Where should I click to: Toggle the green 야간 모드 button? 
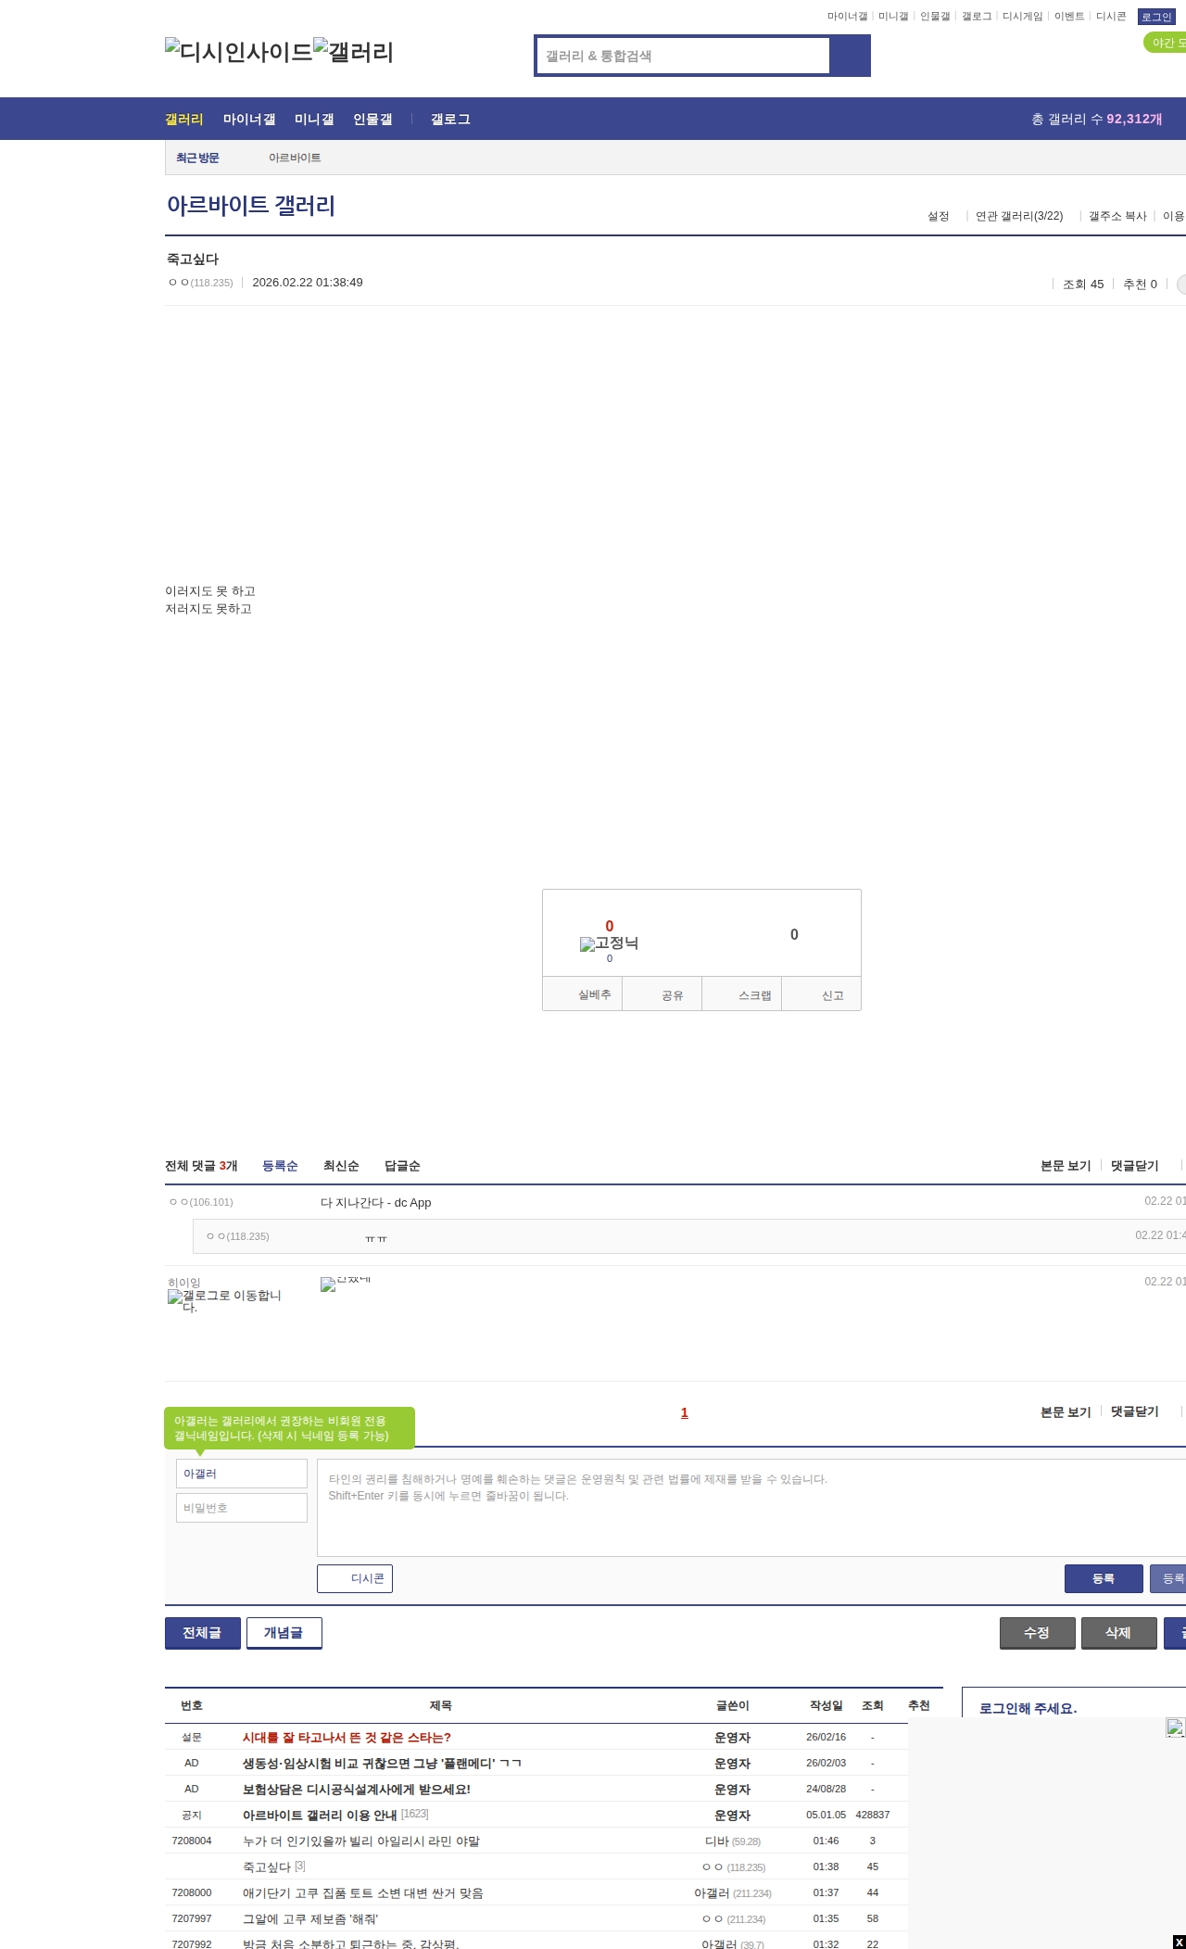tap(1165, 43)
